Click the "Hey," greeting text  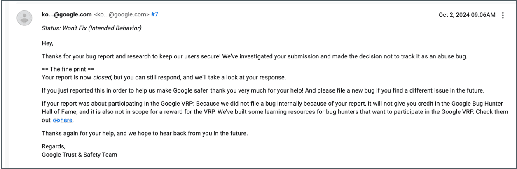47,43
